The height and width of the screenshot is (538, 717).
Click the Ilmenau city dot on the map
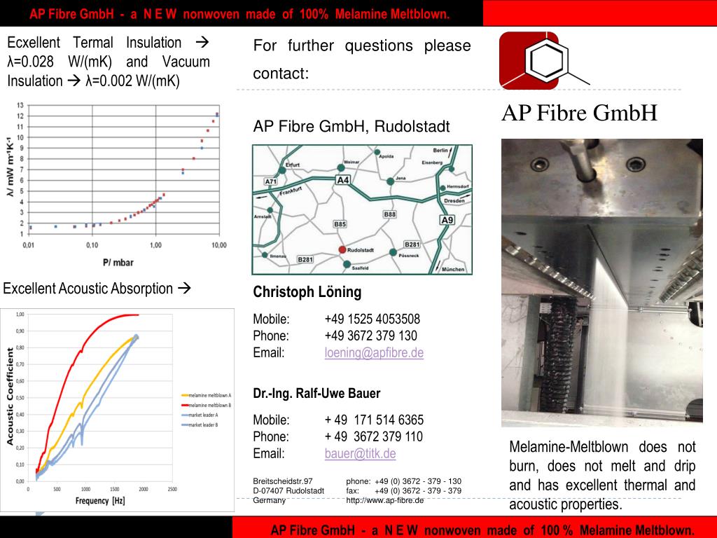point(265,255)
